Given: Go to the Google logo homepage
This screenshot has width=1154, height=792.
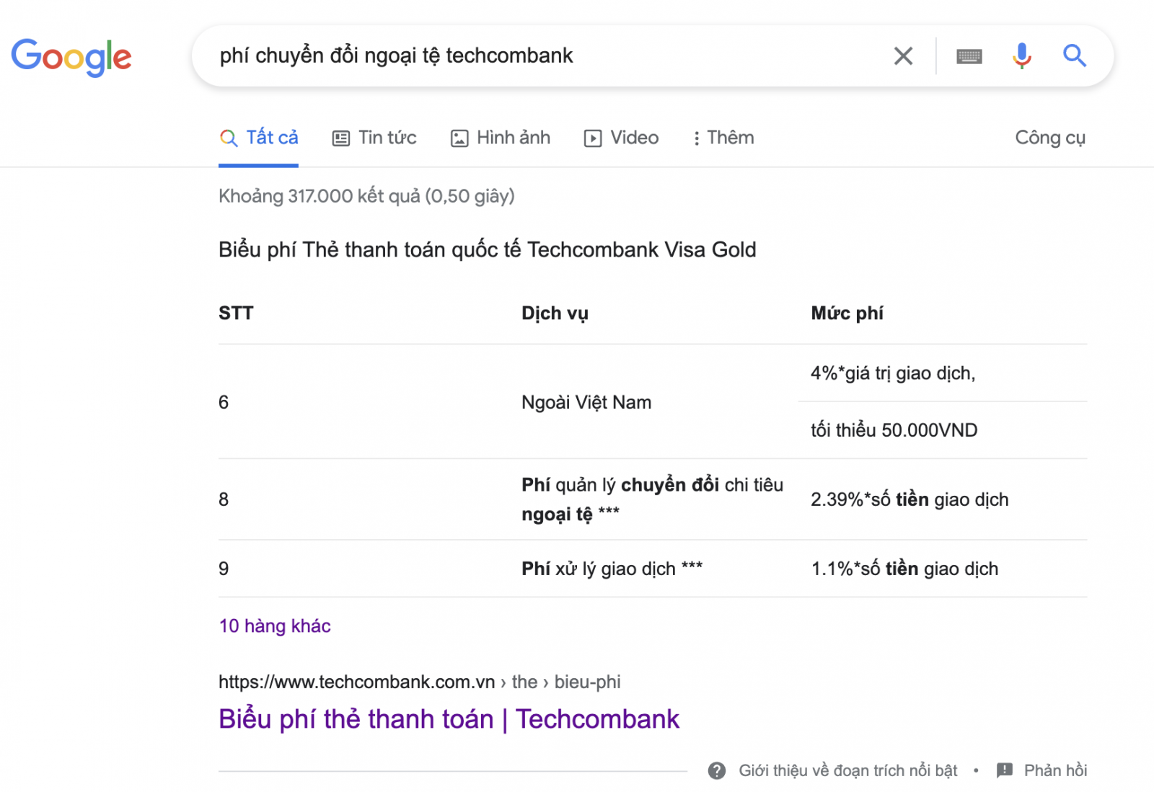Looking at the screenshot, I should [x=71, y=57].
